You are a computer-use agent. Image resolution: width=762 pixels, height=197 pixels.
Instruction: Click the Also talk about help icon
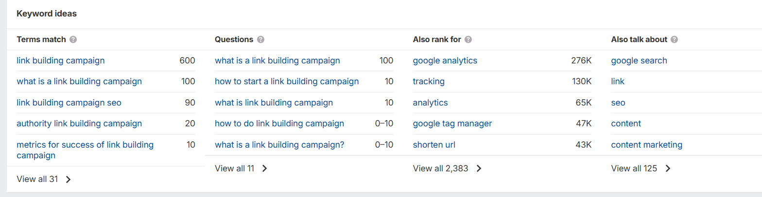[675, 40]
